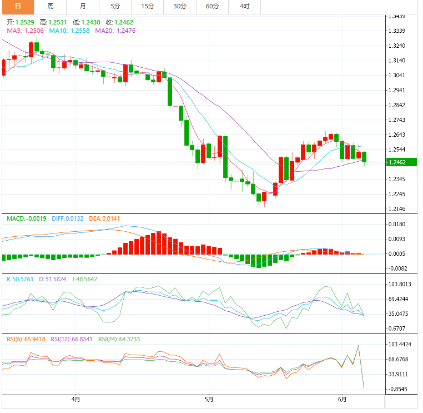Click the 69.4244 KDJ axis tick

[398, 299]
